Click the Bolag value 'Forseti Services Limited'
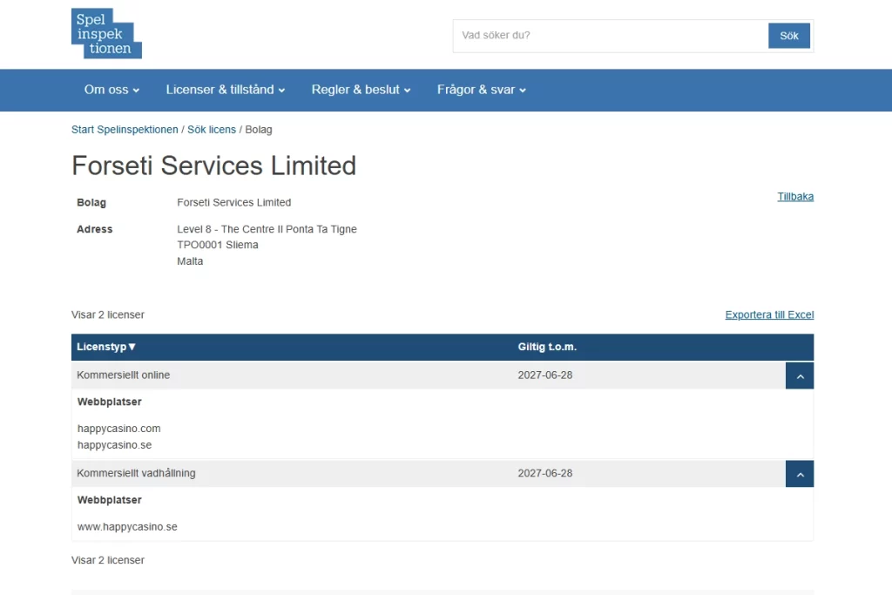Screen dimensions: 892x595 [x=233, y=202]
